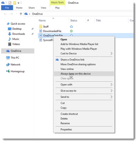
Task: Sort by the Title column header
Action: (x=98, y=20)
